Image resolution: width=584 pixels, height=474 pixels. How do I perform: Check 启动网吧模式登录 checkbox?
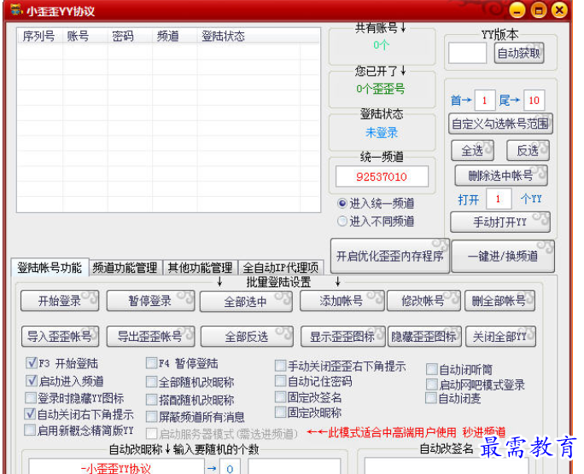pyautogui.click(x=432, y=384)
